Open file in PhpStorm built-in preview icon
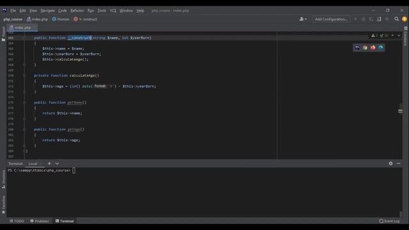The image size is (409, 230). pyautogui.click(x=357, y=48)
